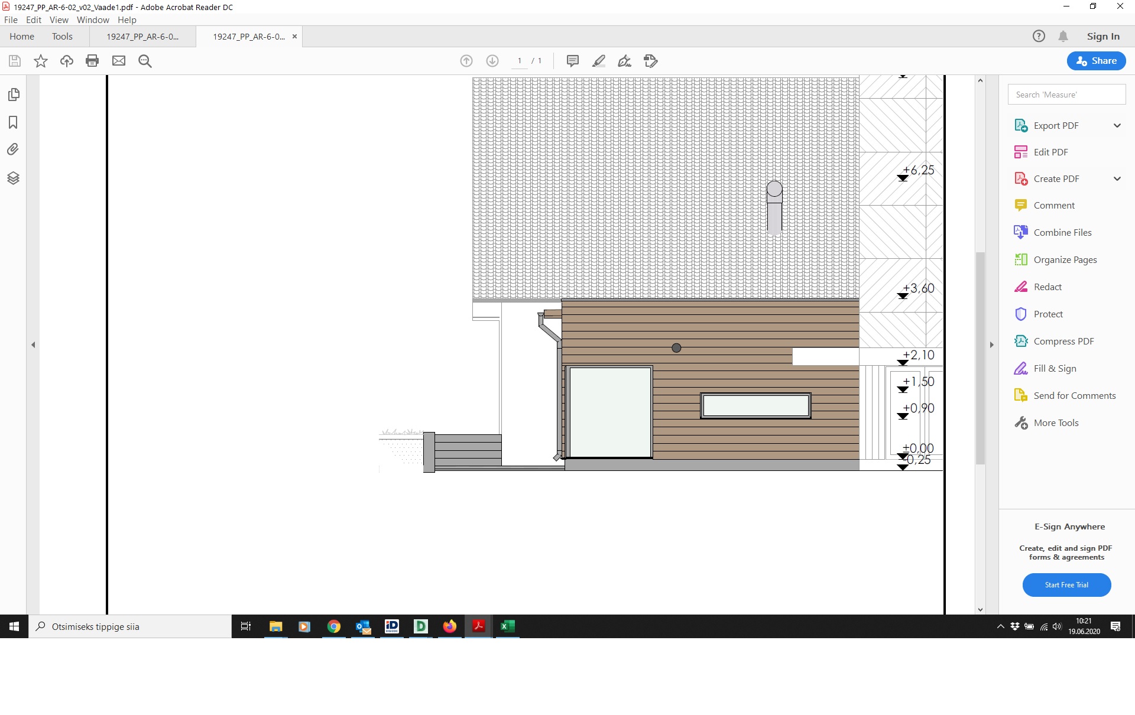The image size is (1135, 715).
Task: Expand Create PDF options chevron
Action: pos(1117,178)
